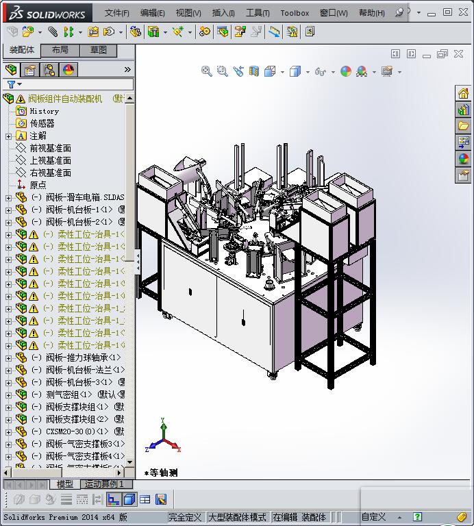The width and height of the screenshot is (474, 526).
Task: Click the feature tree horizontal scroll right arrow
Action: (119, 473)
